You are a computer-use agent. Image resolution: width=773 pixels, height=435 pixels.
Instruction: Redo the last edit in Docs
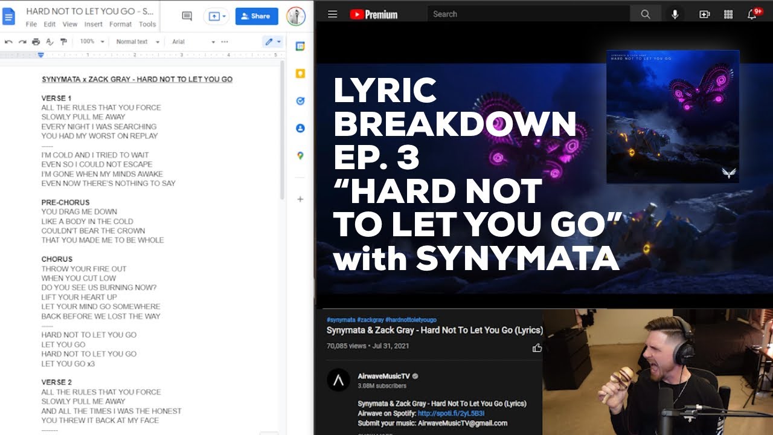coord(22,42)
